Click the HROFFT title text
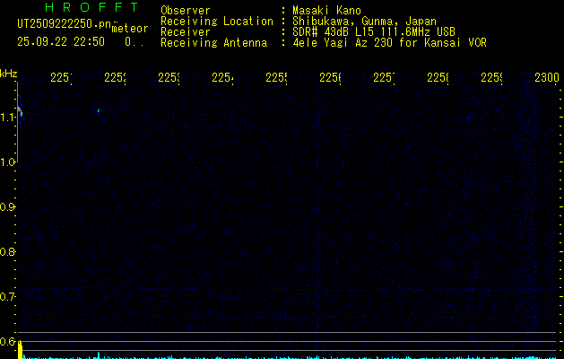The height and width of the screenshot is (359, 564). 92,7
